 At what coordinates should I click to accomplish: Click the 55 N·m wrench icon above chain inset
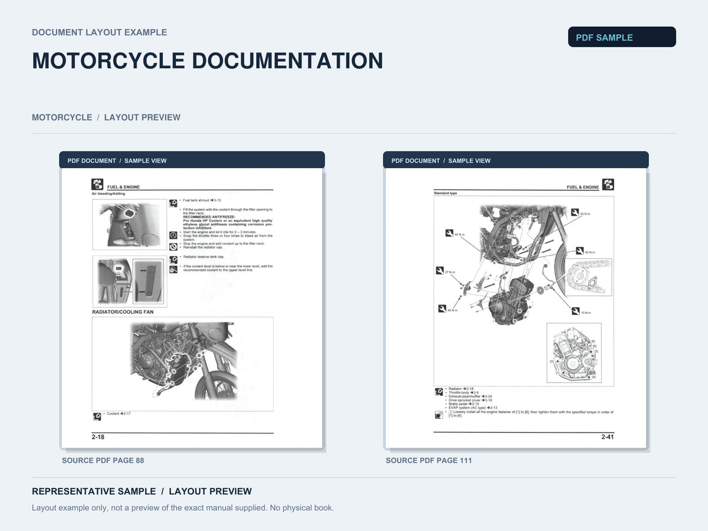coord(579,250)
